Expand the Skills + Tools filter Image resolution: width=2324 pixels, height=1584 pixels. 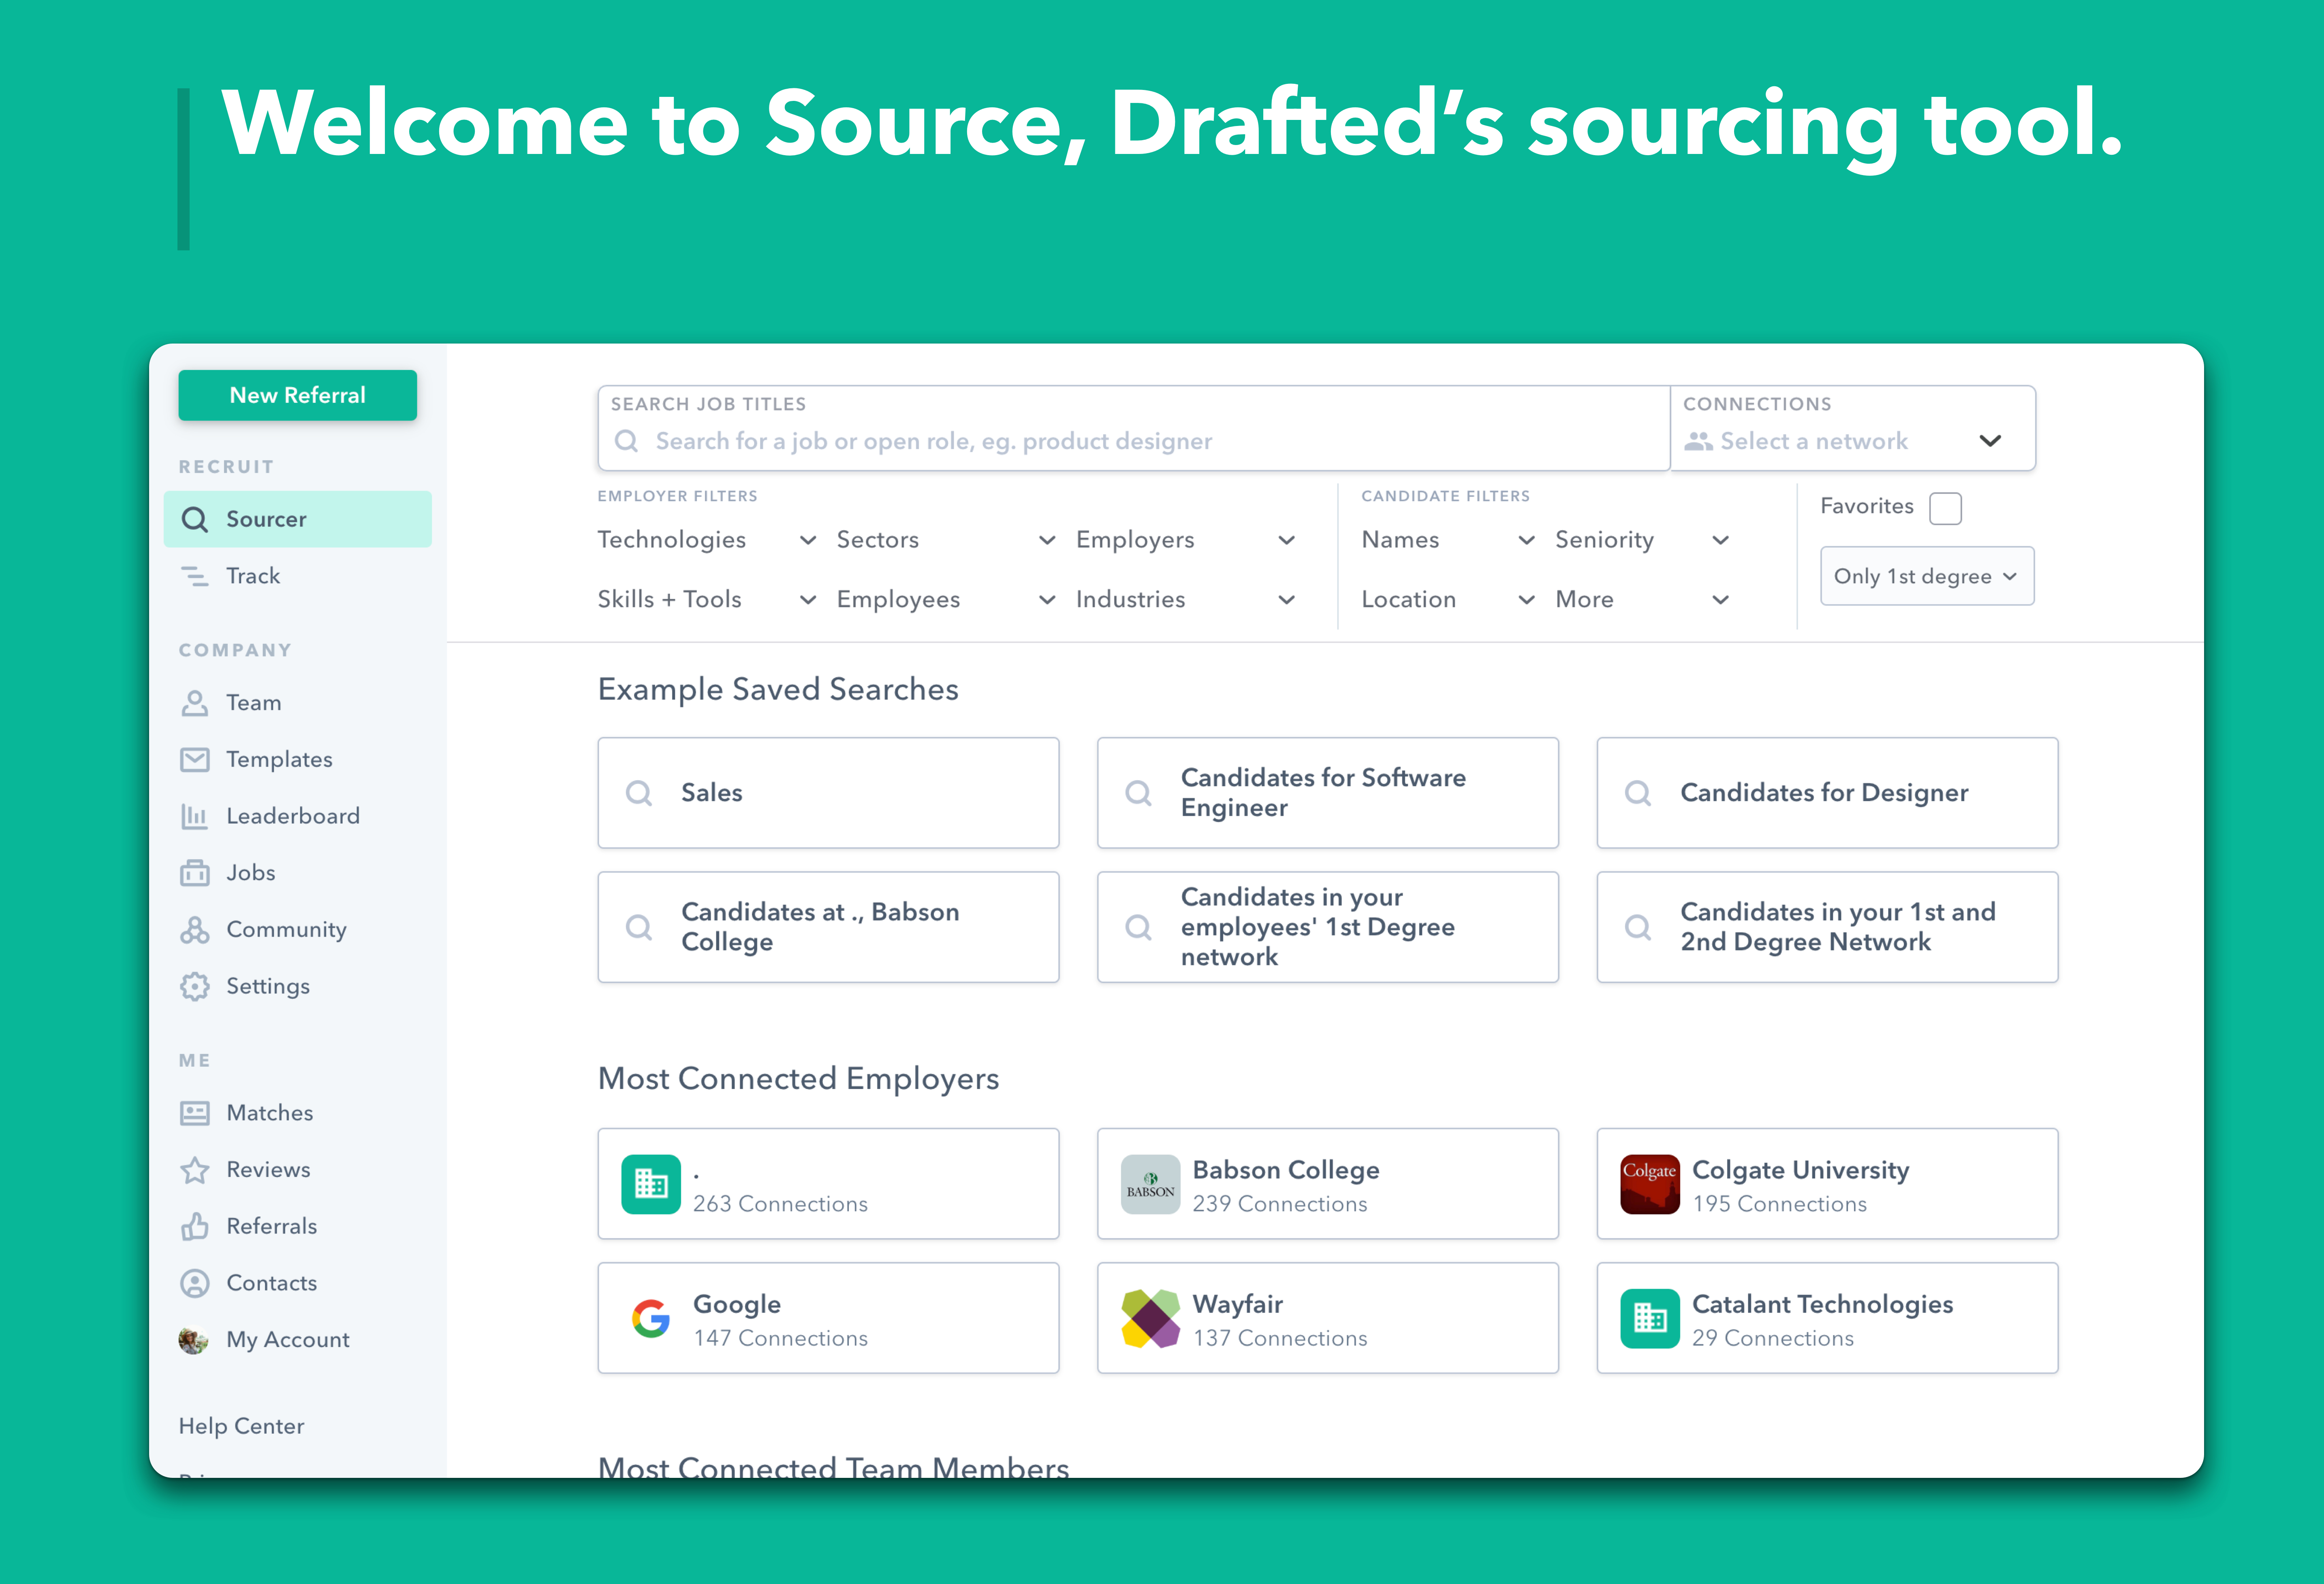pyautogui.click(x=707, y=600)
